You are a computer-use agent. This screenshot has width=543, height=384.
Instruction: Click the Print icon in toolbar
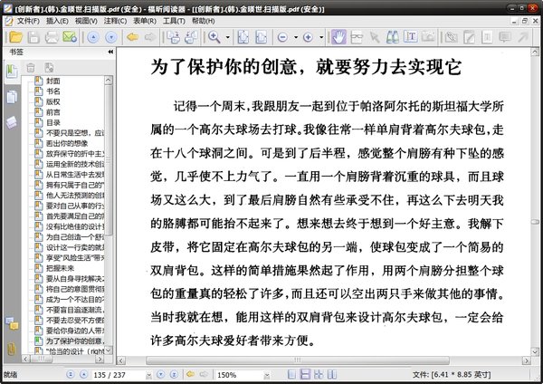[x=50, y=37]
